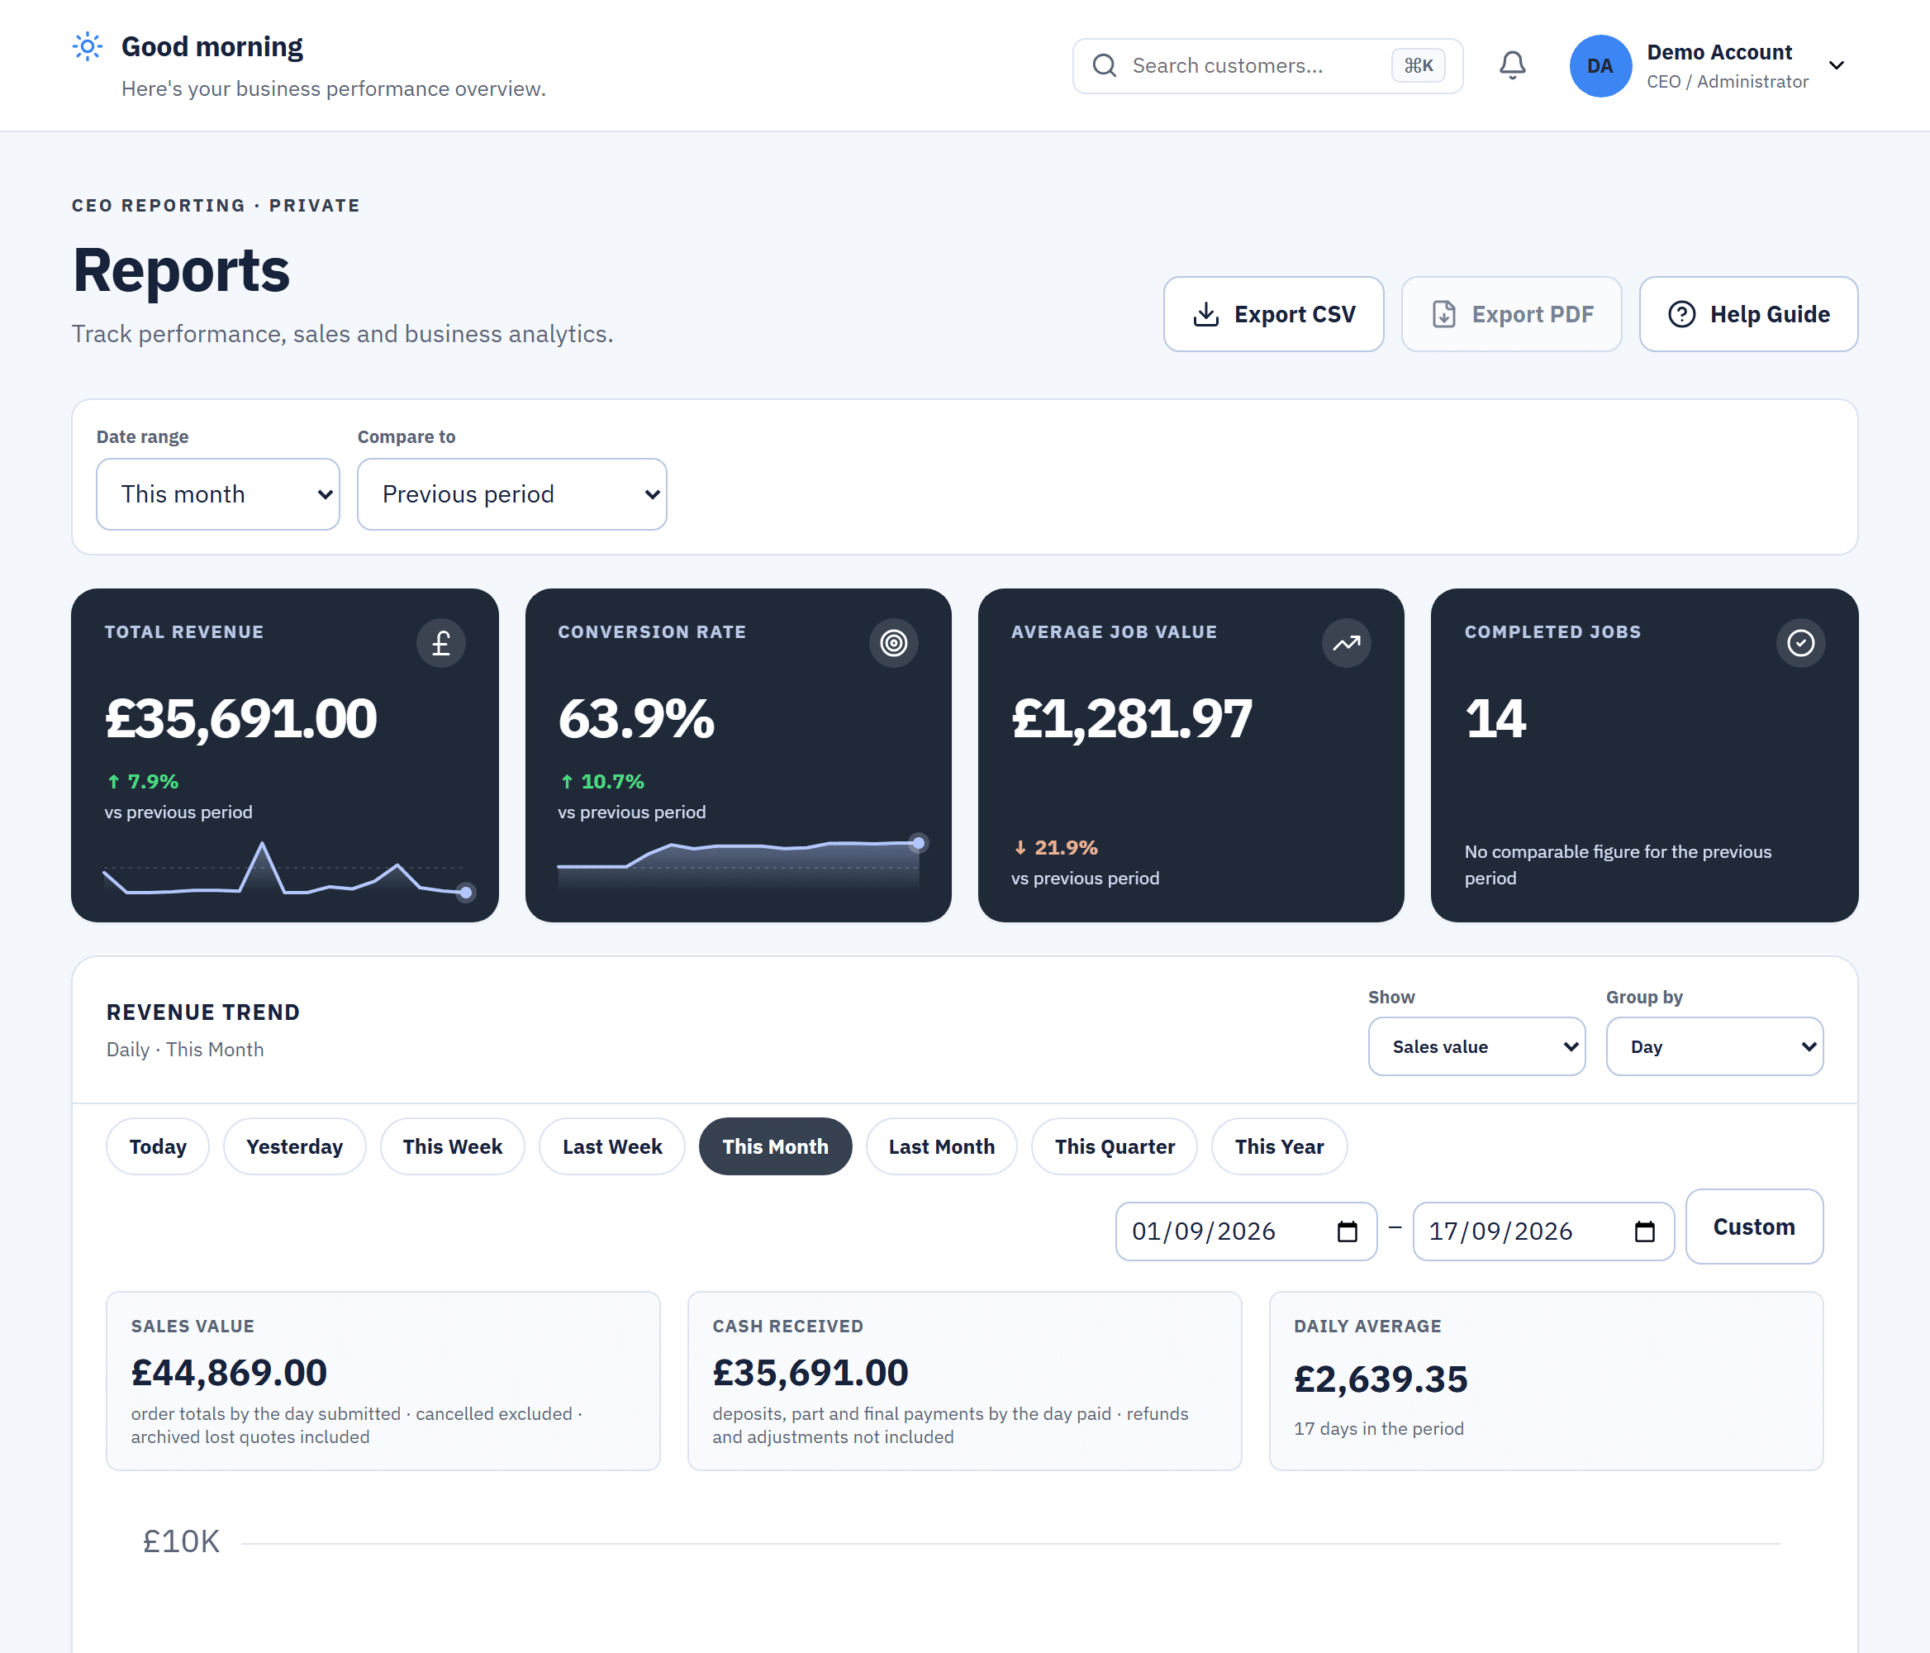Click the checkmark icon on Completed Jobs card
This screenshot has height=1653, width=1930.
(x=1800, y=643)
